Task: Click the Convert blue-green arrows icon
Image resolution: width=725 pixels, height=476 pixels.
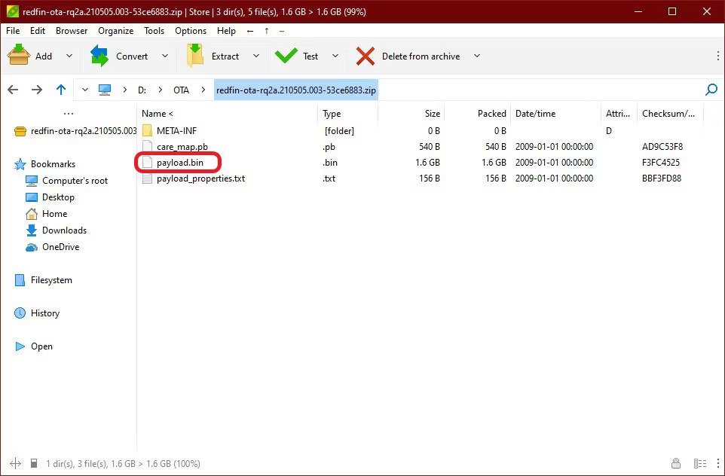Action: click(x=99, y=56)
